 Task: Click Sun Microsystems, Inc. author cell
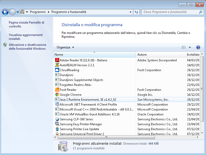(153, 100)
